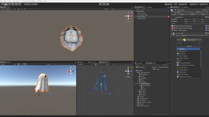Click the Pause button
The image size is (209, 117).
[104, 4]
